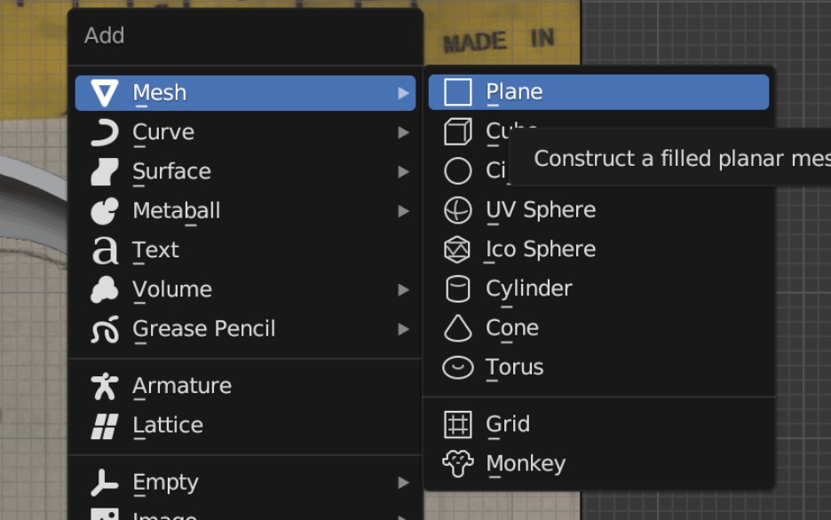Click the UV Sphere icon
Screen dimensions: 831x520
click(457, 210)
